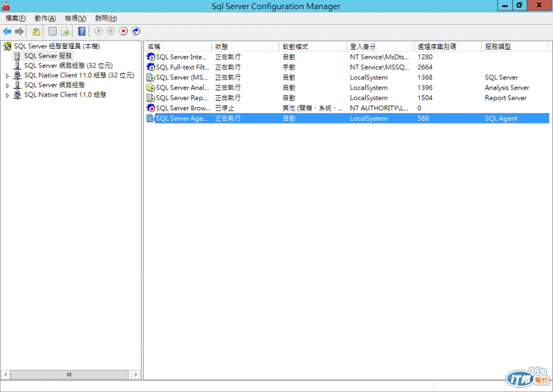The image size is (553, 392).
Task: Open Help via the question mark icon
Action: click(x=82, y=31)
